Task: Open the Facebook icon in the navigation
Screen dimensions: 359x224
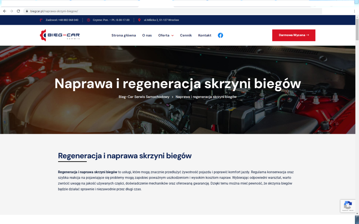Action: 220,35
